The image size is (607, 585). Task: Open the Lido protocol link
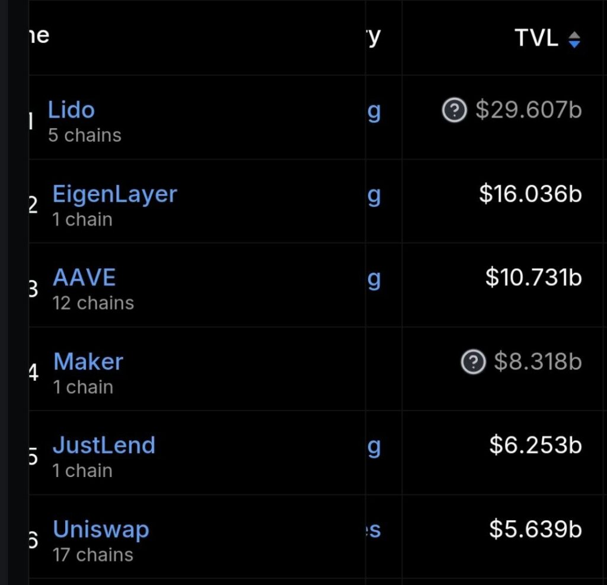coord(71,110)
